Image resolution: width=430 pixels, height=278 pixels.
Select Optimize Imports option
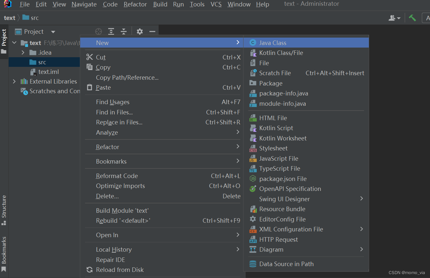tap(162, 186)
